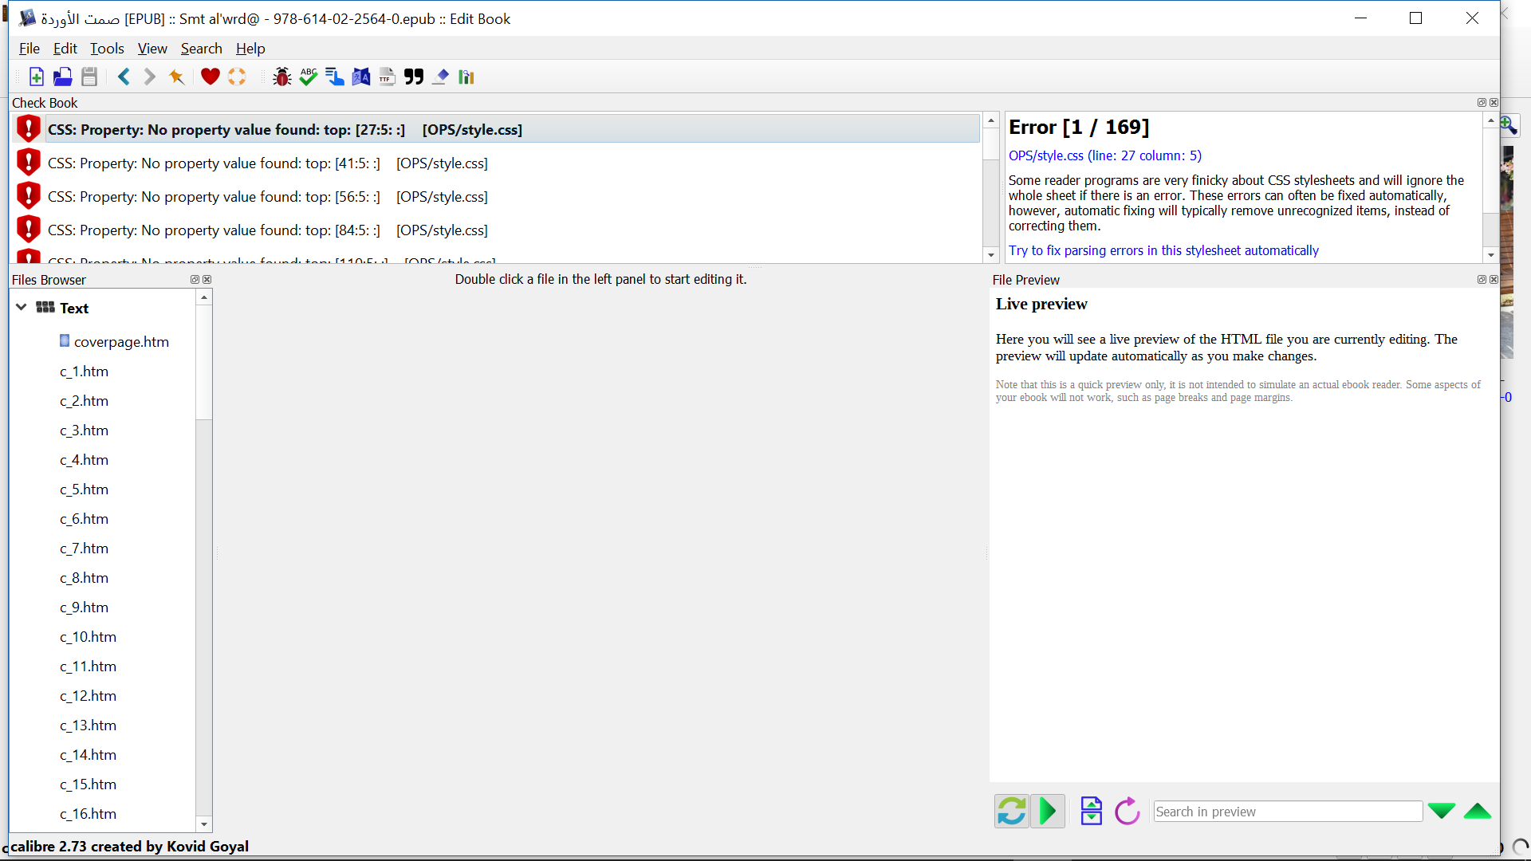
Task: Toggle the green play preview sync button
Action: coord(1048,812)
